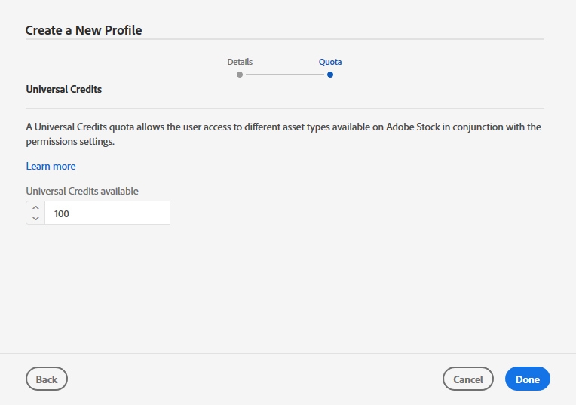
Task: Click the Universal Credits available input field
Action: (107, 213)
